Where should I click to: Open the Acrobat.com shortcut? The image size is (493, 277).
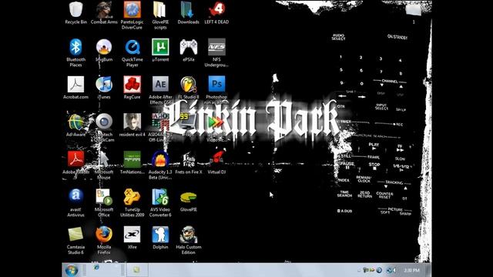[x=75, y=88]
